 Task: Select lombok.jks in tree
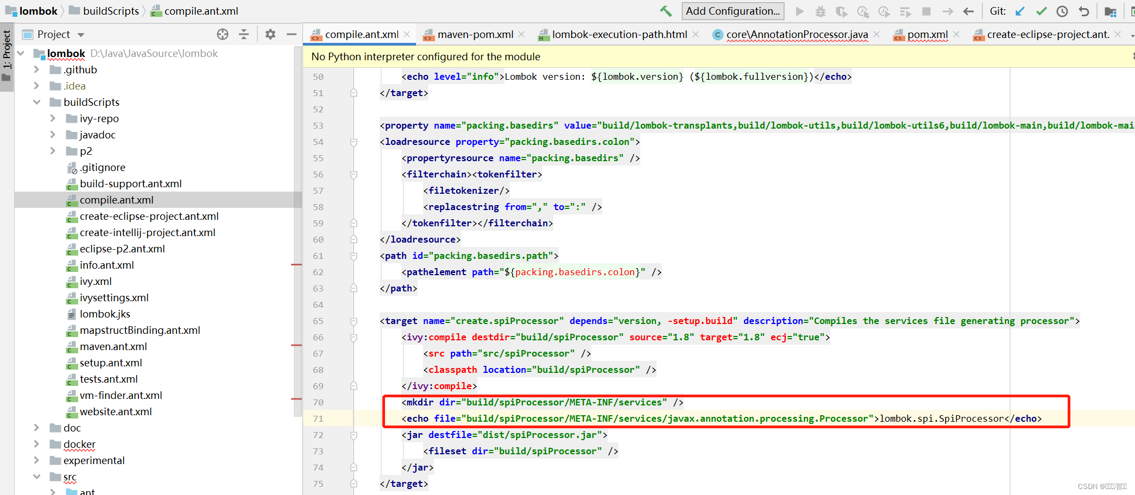pyautogui.click(x=105, y=314)
